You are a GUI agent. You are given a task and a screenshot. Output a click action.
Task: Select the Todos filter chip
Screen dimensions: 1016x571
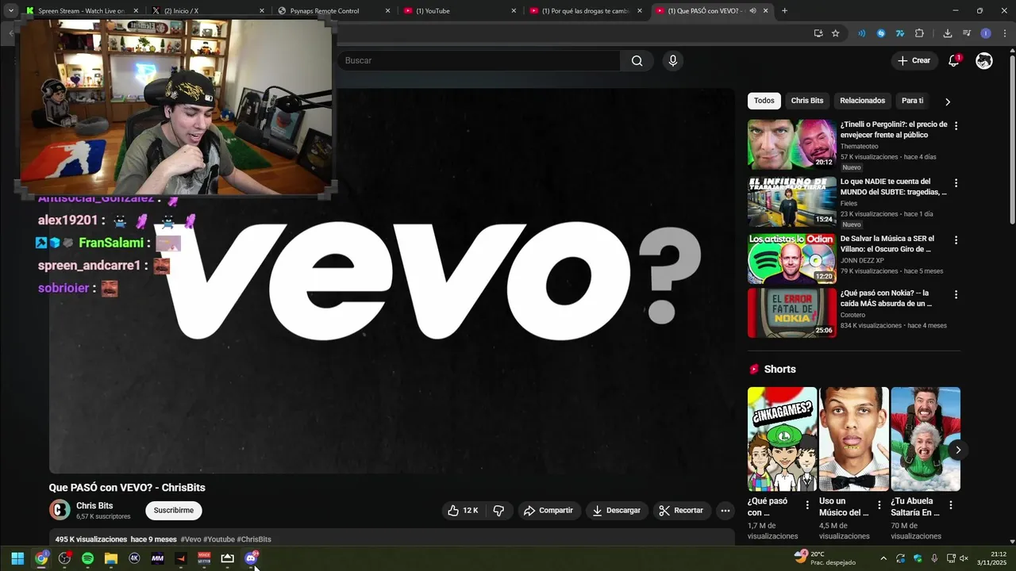click(x=764, y=101)
